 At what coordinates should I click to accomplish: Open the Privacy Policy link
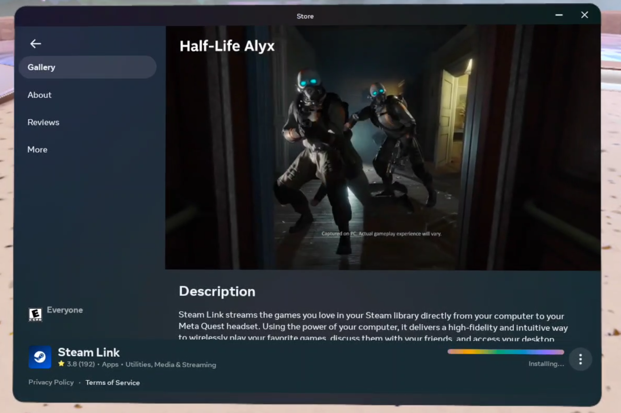coord(51,382)
